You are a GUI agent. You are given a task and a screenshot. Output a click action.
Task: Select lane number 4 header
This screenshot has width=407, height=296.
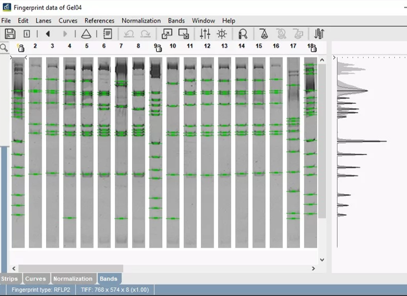pos(69,46)
